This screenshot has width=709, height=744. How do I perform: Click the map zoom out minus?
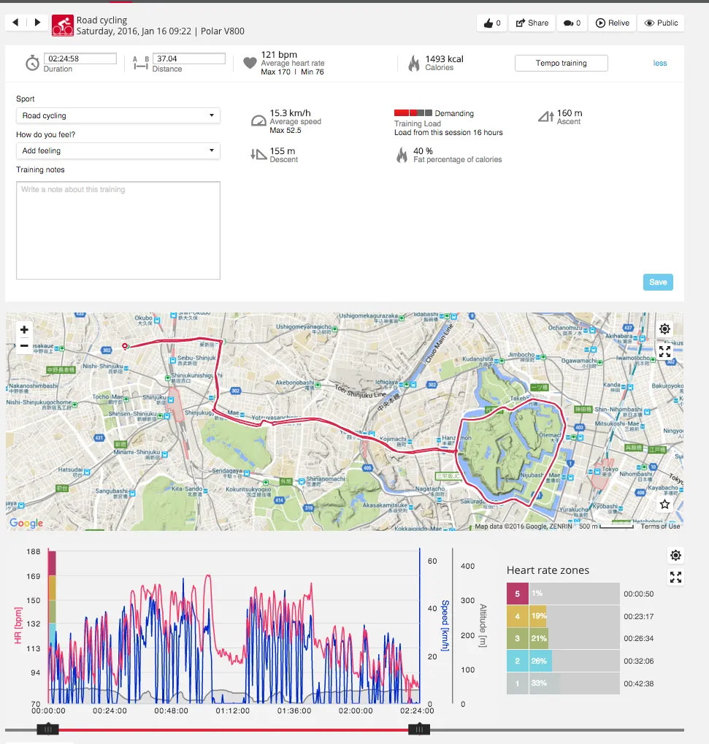[x=24, y=346]
